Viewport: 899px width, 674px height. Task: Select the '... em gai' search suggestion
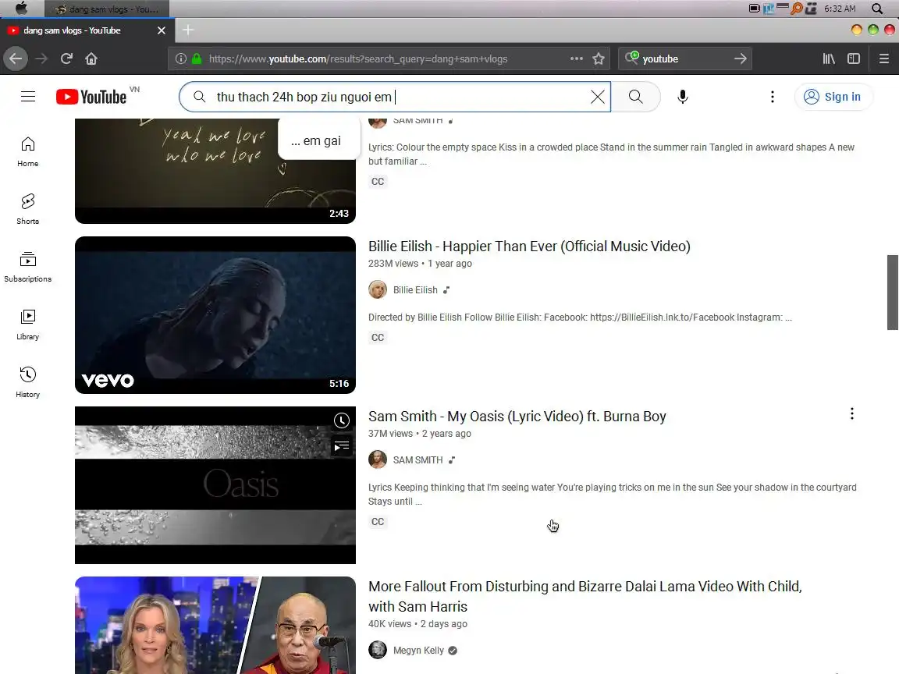(318, 140)
